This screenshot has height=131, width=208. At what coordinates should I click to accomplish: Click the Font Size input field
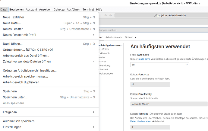tap(150, 84)
